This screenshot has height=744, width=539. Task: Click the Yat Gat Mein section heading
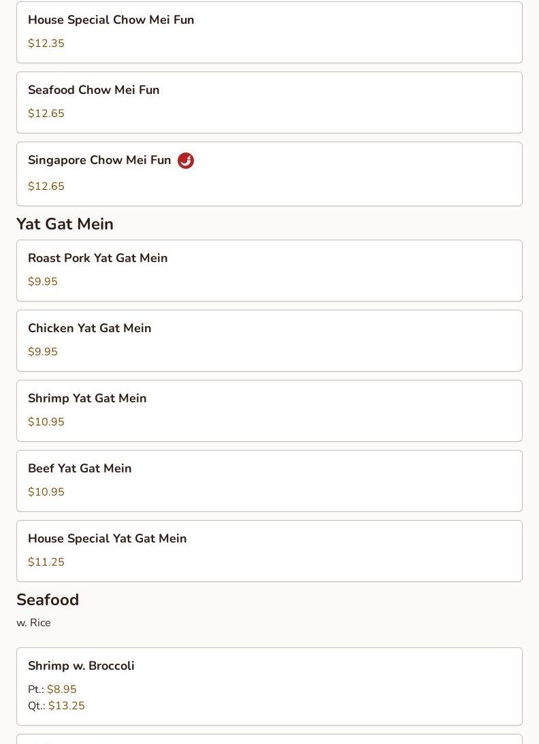point(65,224)
